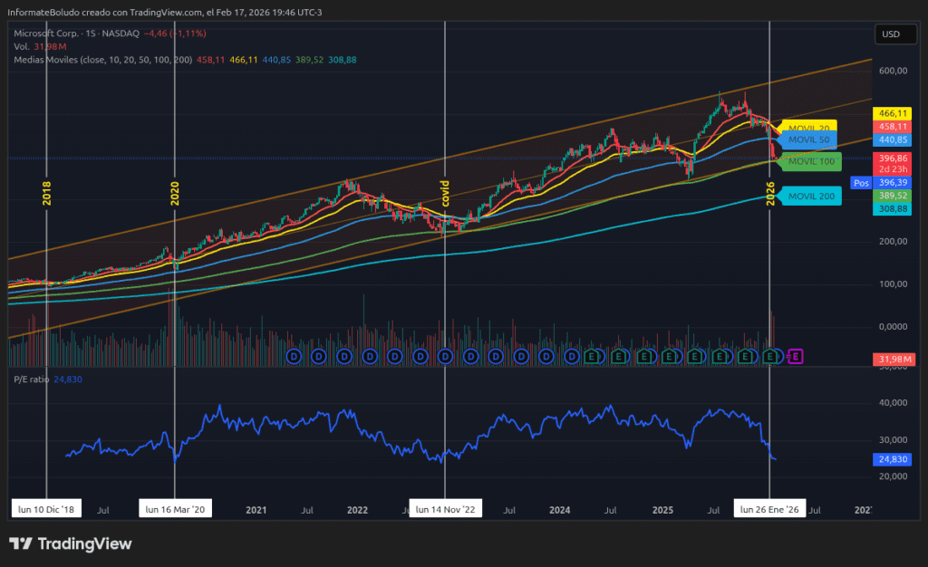Select the 'lun 10 Dic '18' date marker
Viewport: 928px width, 567px height.
pyautogui.click(x=46, y=510)
